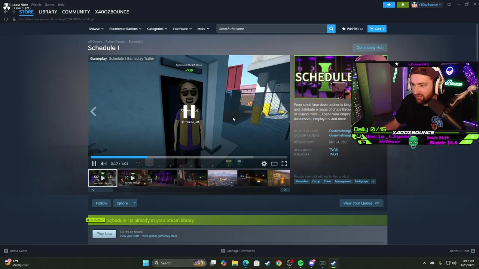
Task: Expand the Hardware menu
Action: (182, 29)
